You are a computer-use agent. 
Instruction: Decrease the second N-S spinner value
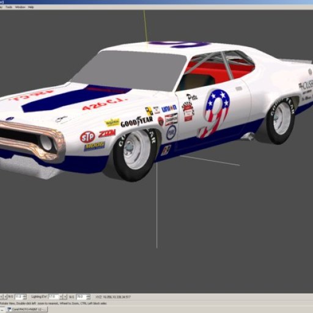[x=88, y=298]
